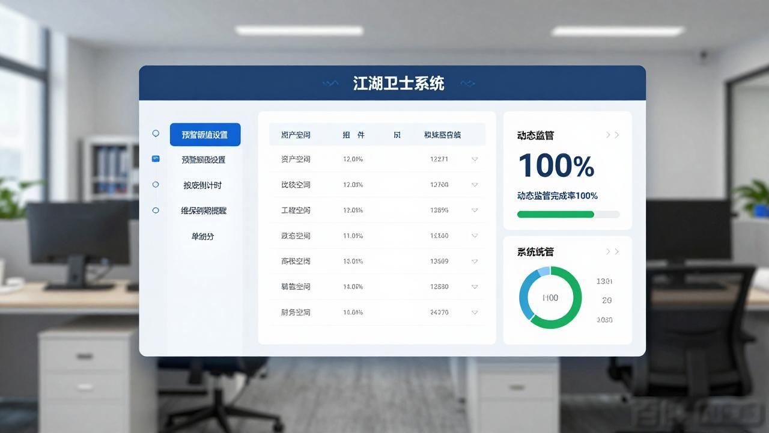Image resolution: width=769 pixels, height=433 pixels.
Task: Click the circle marker beside highlighted 预警阈值设置
Action: click(x=156, y=134)
